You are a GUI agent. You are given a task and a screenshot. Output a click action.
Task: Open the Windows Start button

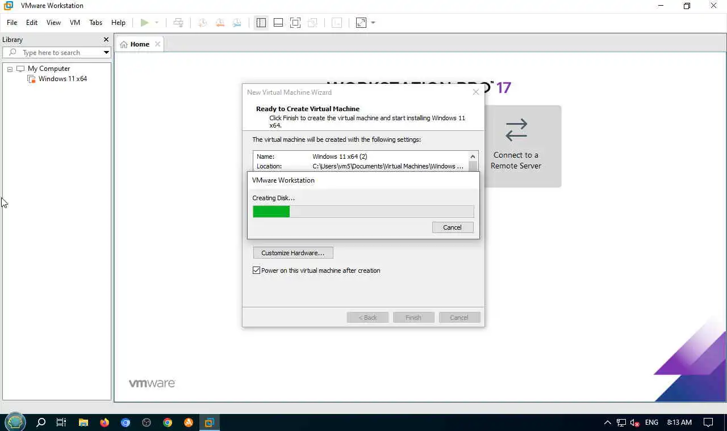(x=15, y=422)
